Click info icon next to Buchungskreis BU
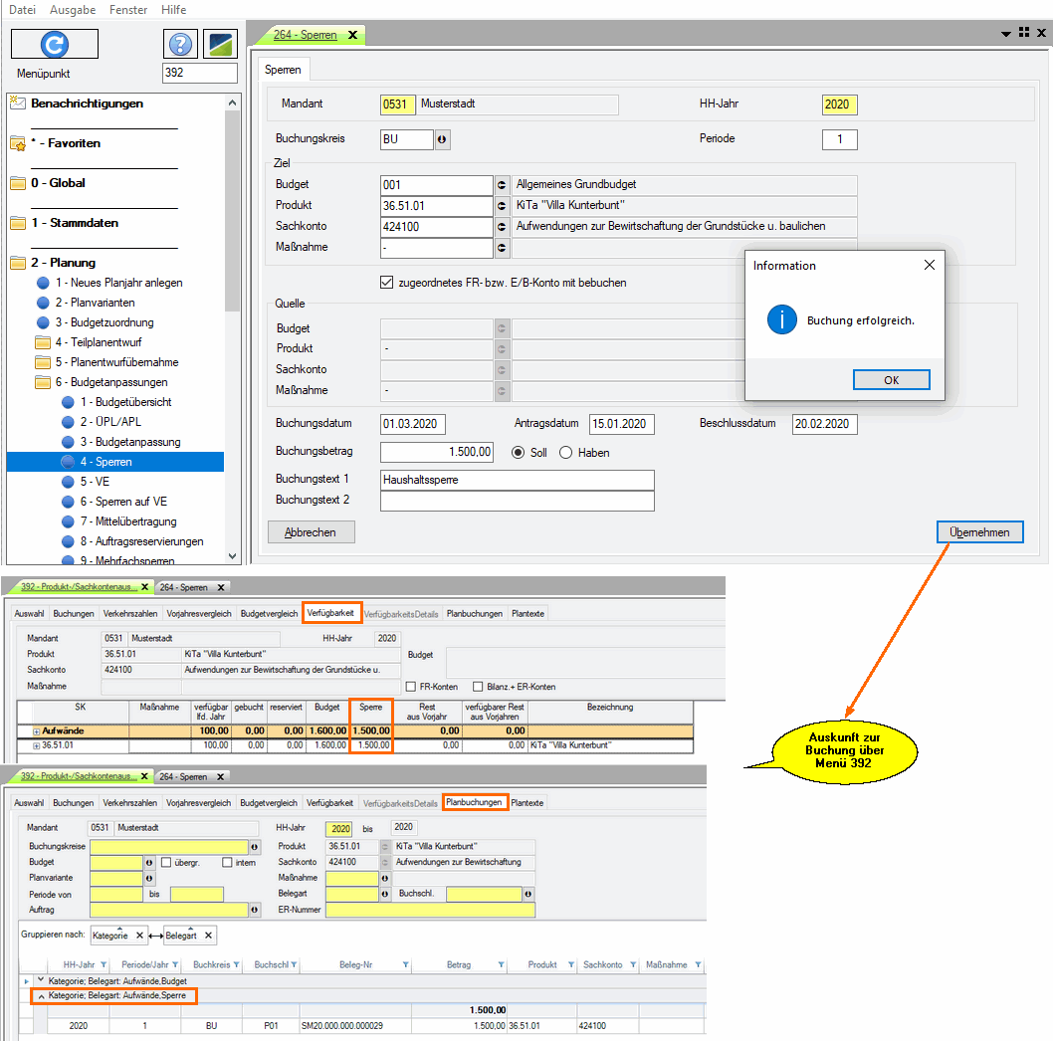The image size is (1053, 1041). click(442, 139)
